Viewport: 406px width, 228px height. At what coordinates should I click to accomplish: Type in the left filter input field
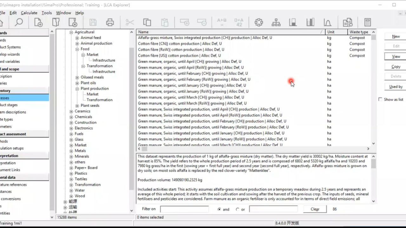[184, 209]
